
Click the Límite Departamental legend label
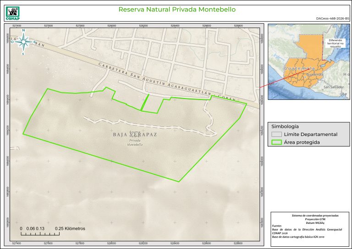pyautogui.click(x=310, y=135)
